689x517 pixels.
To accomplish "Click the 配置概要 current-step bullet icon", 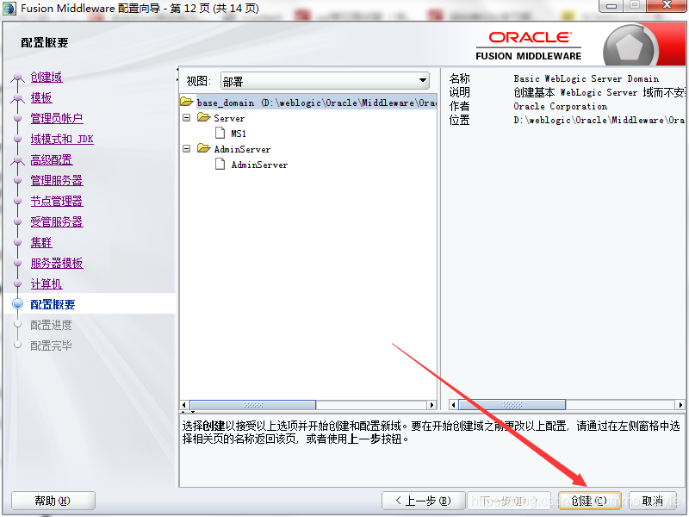I will tap(17, 304).
